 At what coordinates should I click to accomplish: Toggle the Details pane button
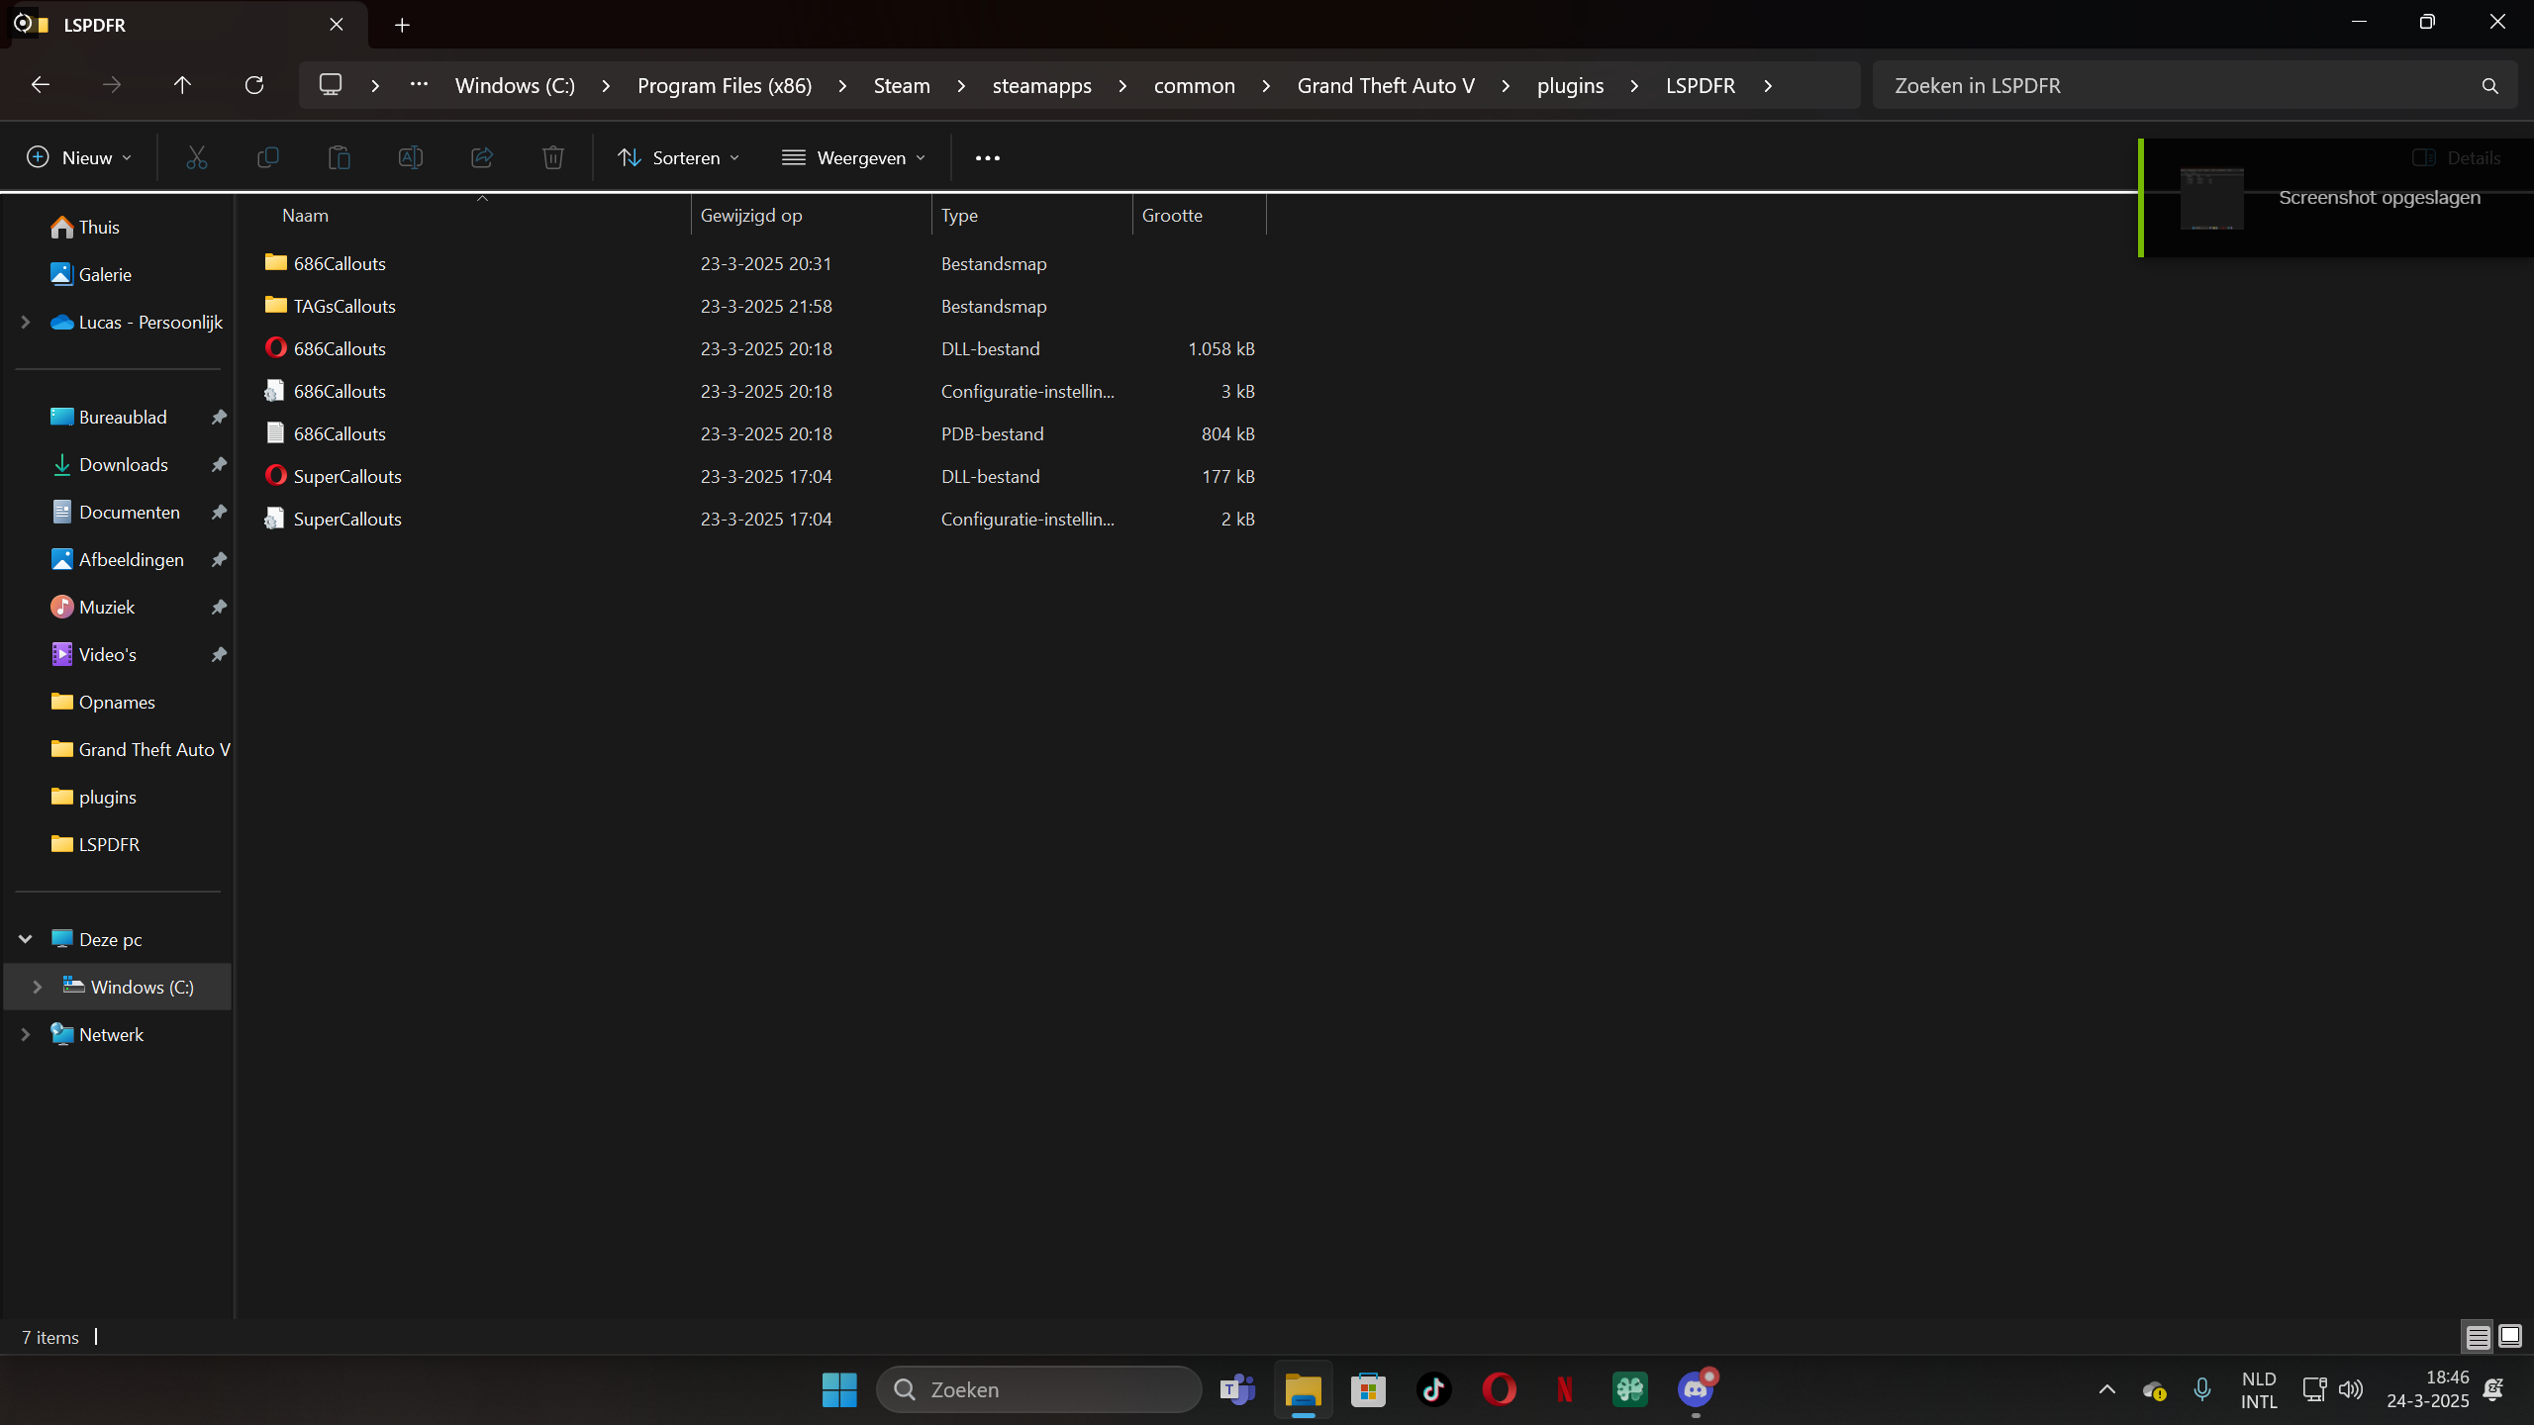[2457, 157]
